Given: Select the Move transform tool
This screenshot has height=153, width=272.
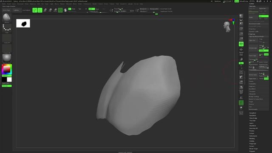Looking at the screenshot, I should (45, 10).
